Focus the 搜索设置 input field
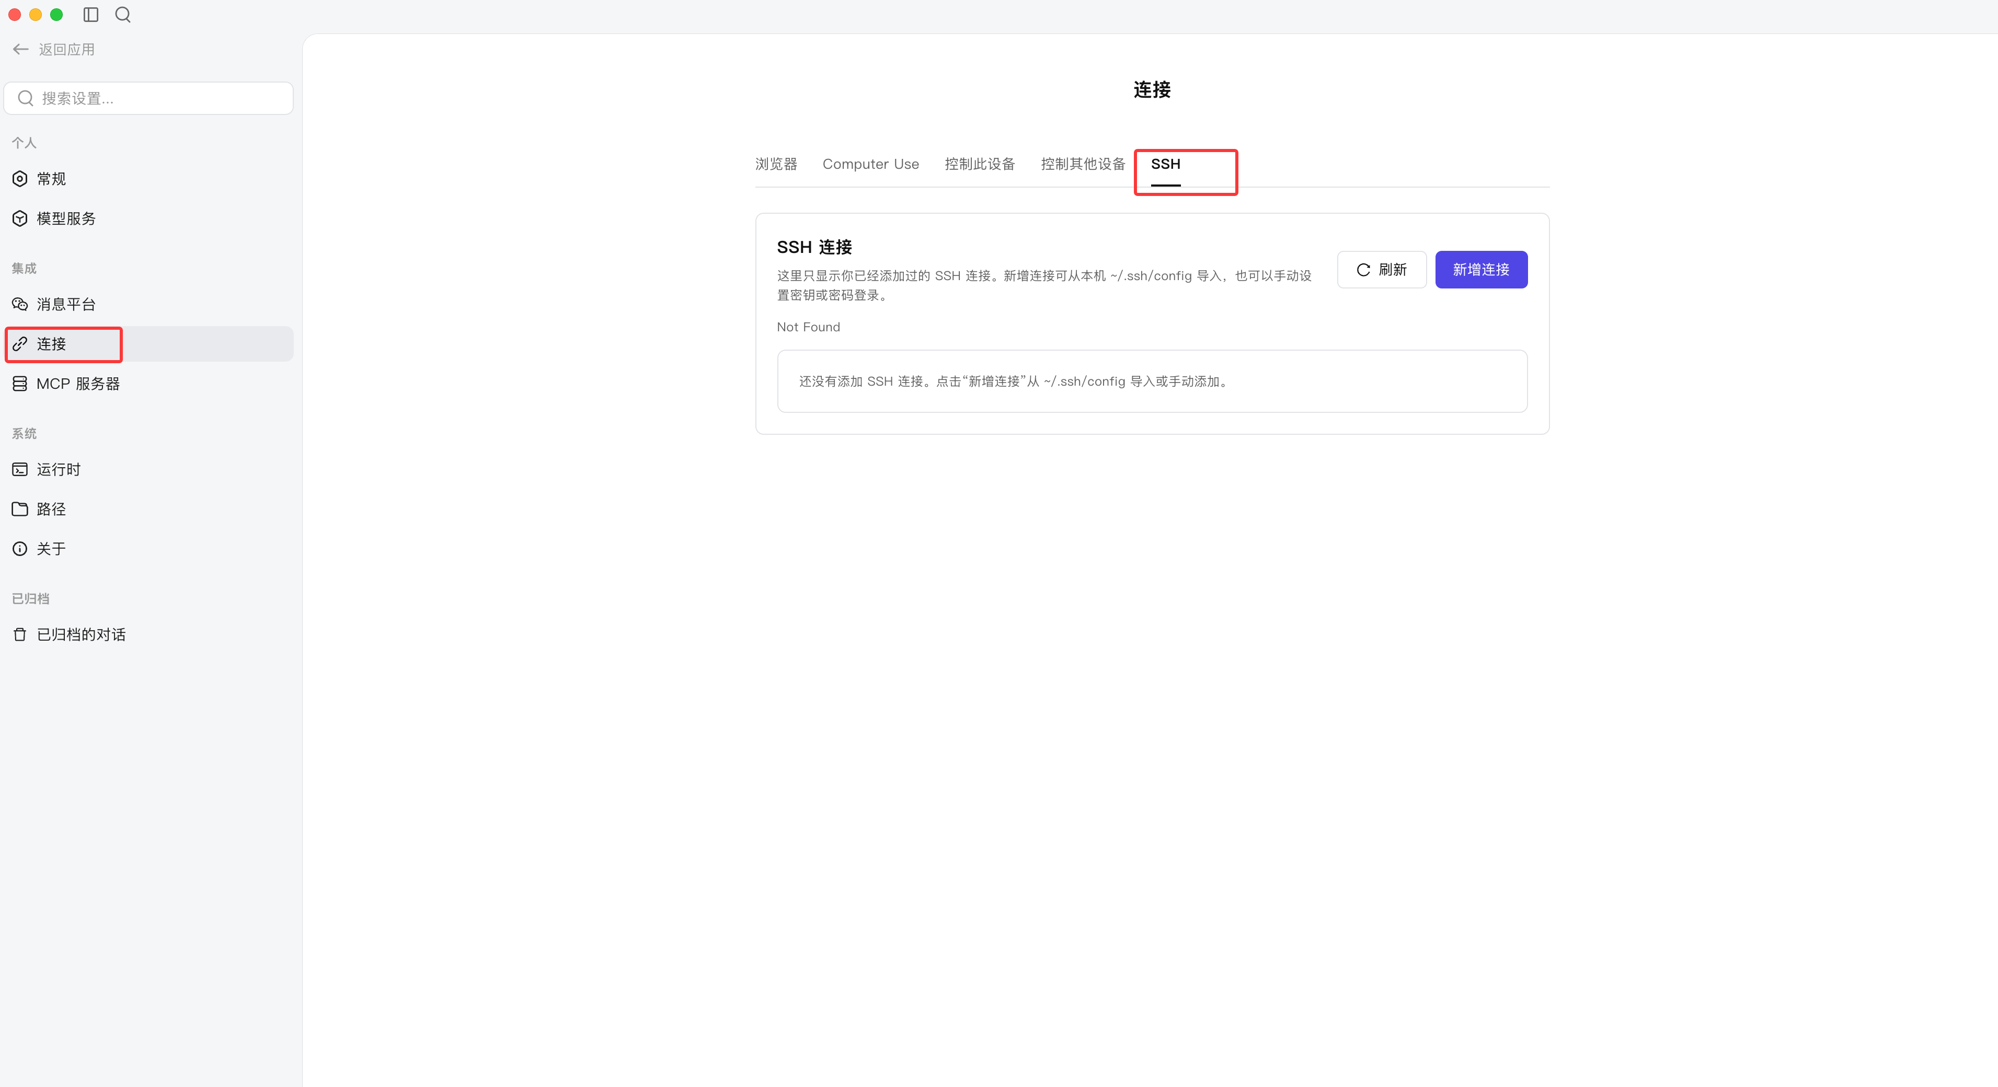The height and width of the screenshot is (1087, 1998). (x=149, y=98)
